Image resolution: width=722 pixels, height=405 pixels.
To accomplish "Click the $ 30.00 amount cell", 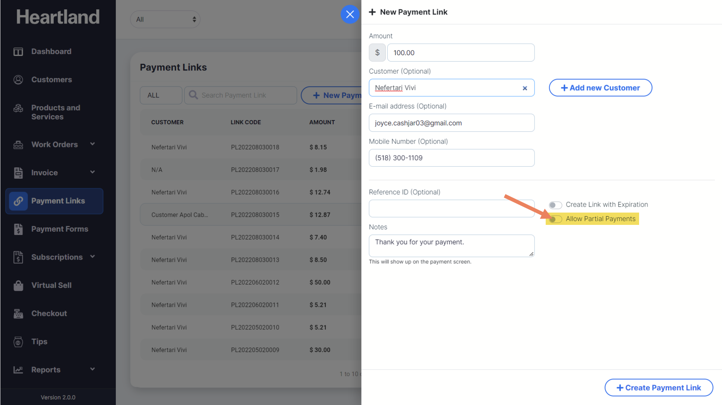I will tap(320, 350).
